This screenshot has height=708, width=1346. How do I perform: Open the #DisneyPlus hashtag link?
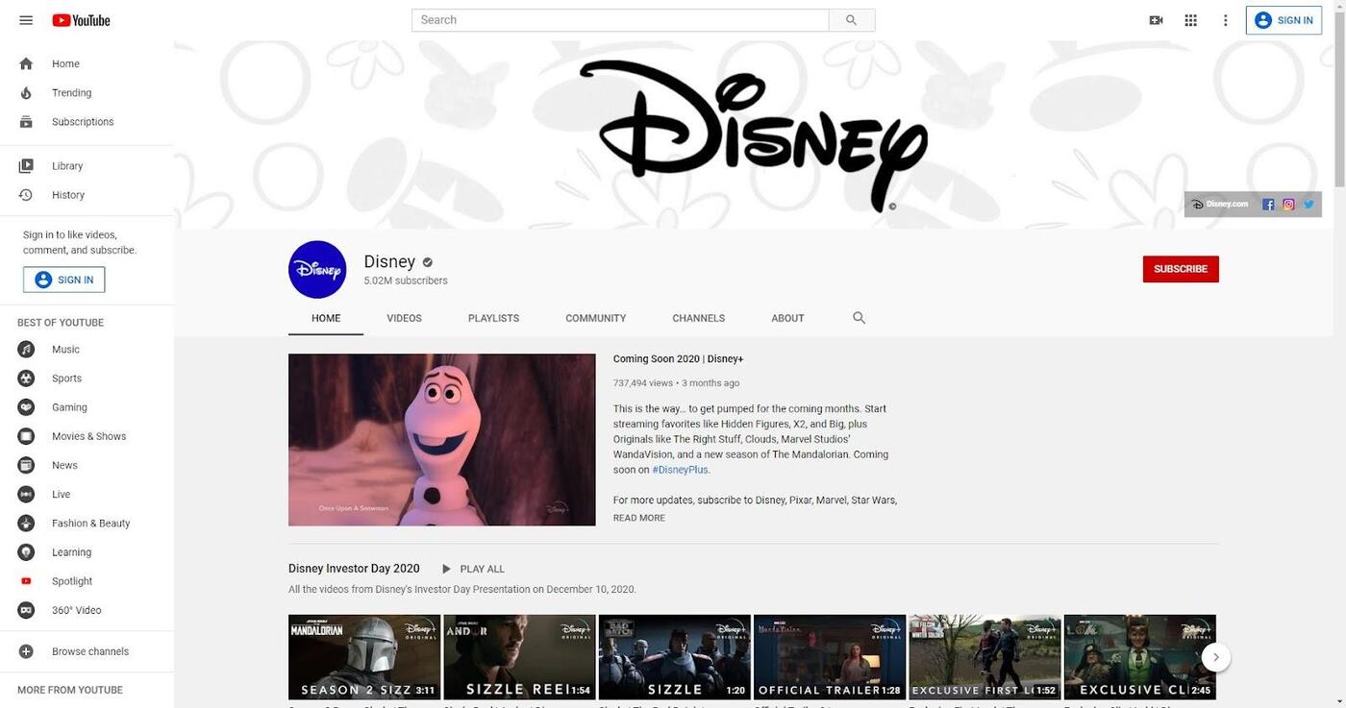[681, 470]
